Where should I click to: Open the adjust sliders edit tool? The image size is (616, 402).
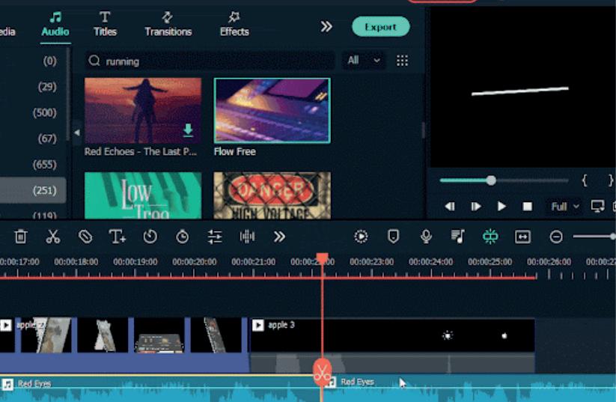pos(215,237)
